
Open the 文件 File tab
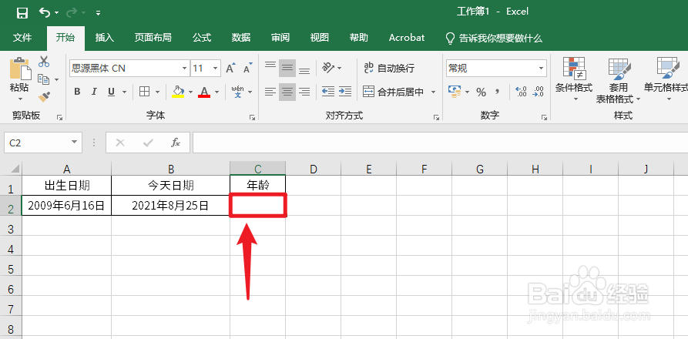(x=22, y=38)
